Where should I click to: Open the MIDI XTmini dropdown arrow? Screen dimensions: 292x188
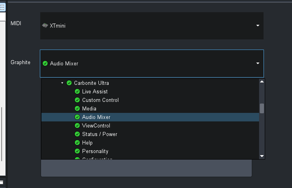click(258, 26)
